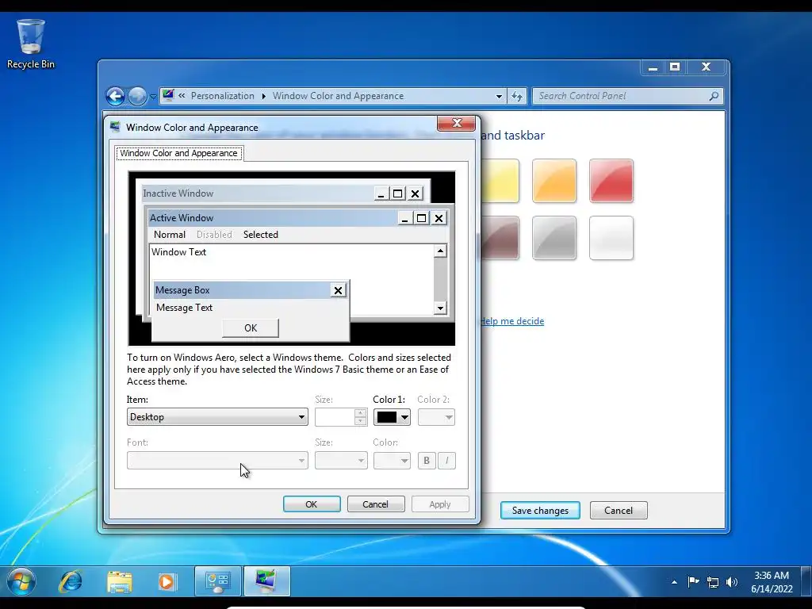Select the Personalization taskbar window icon
812x609 pixels.
click(x=266, y=581)
